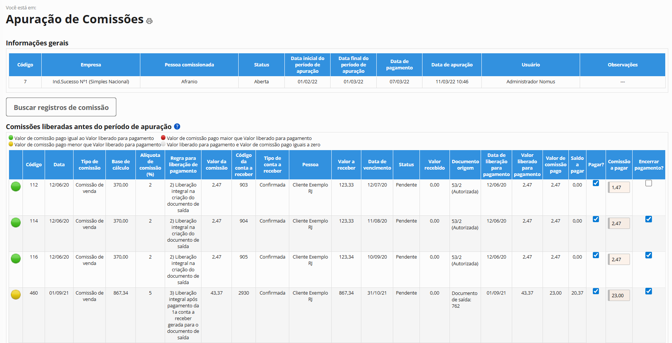Toggle the Pagar checkbox for commission 116
The height and width of the screenshot is (343, 672).
[x=596, y=255]
